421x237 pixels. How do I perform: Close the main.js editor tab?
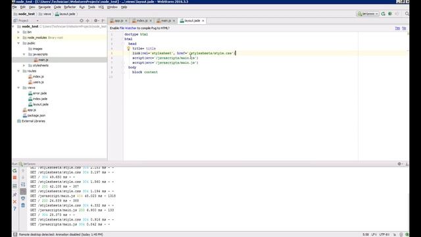[x=174, y=20]
